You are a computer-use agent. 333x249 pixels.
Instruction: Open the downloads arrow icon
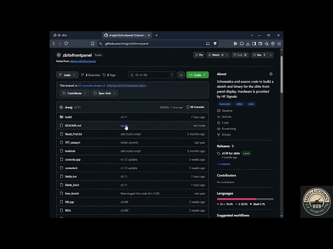coord(248,44)
